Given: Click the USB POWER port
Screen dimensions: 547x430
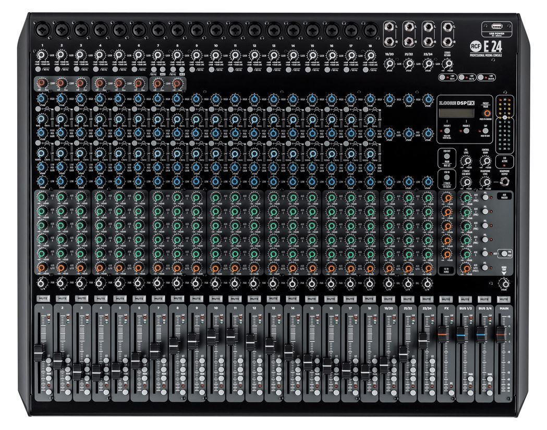Looking at the screenshot, I should point(496,27).
